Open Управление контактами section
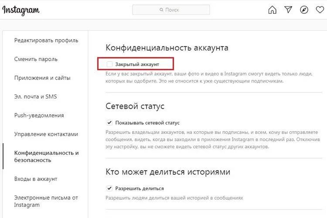327x218 pixels. (46, 134)
